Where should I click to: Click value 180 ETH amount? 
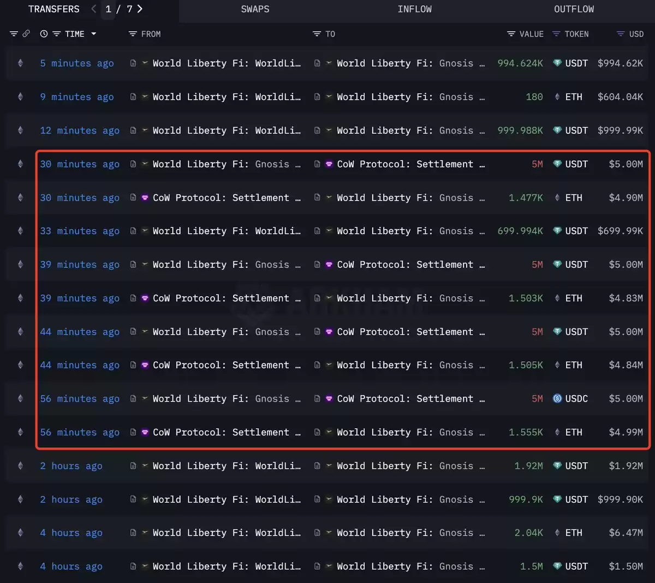[x=534, y=97]
